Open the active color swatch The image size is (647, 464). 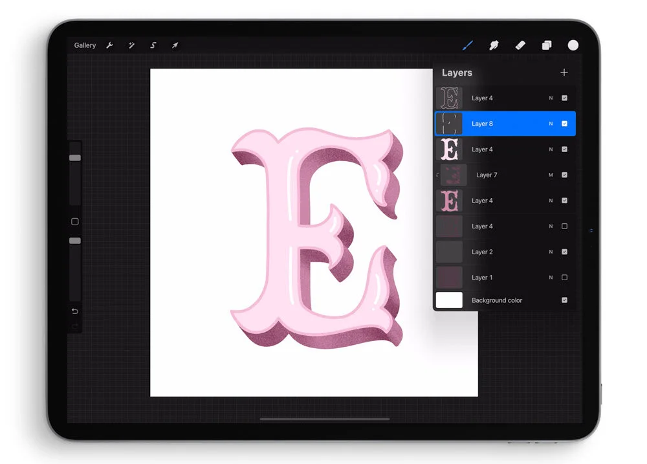click(572, 45)
